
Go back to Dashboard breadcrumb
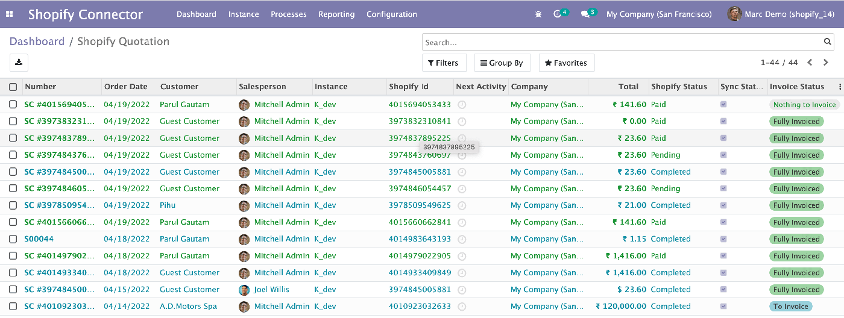[37, 42]
